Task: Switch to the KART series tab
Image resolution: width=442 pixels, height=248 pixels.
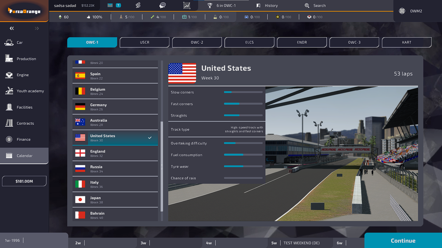Action: [x=407, y=42]
